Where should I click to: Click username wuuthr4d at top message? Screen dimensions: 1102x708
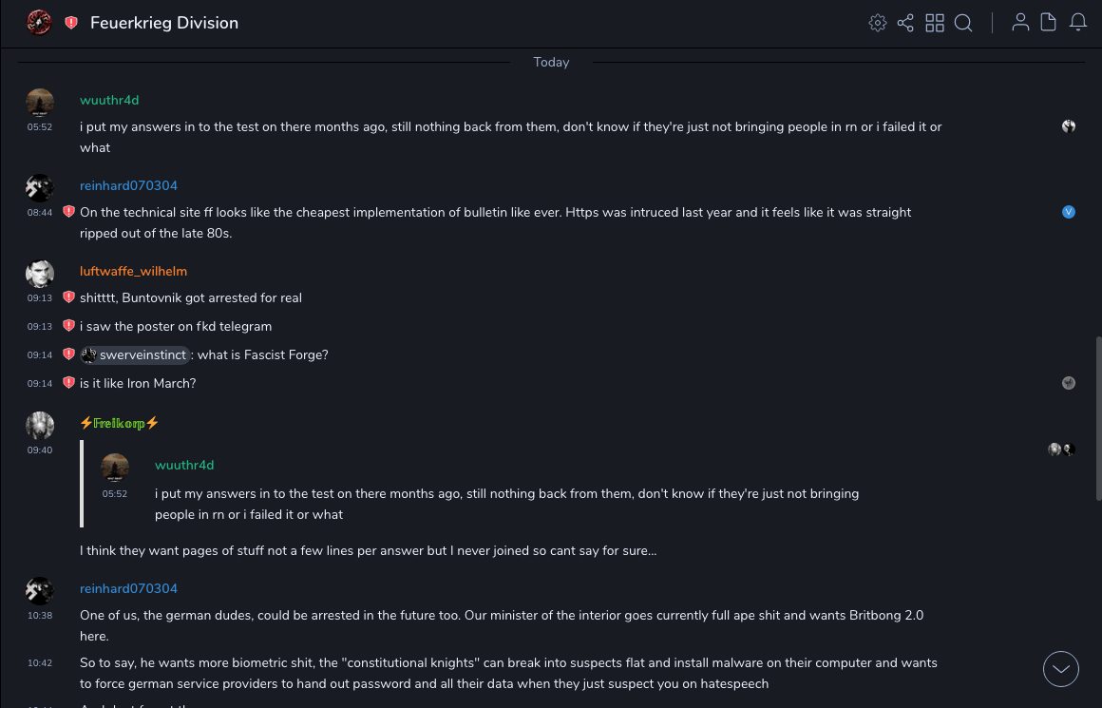coord(109,100)
